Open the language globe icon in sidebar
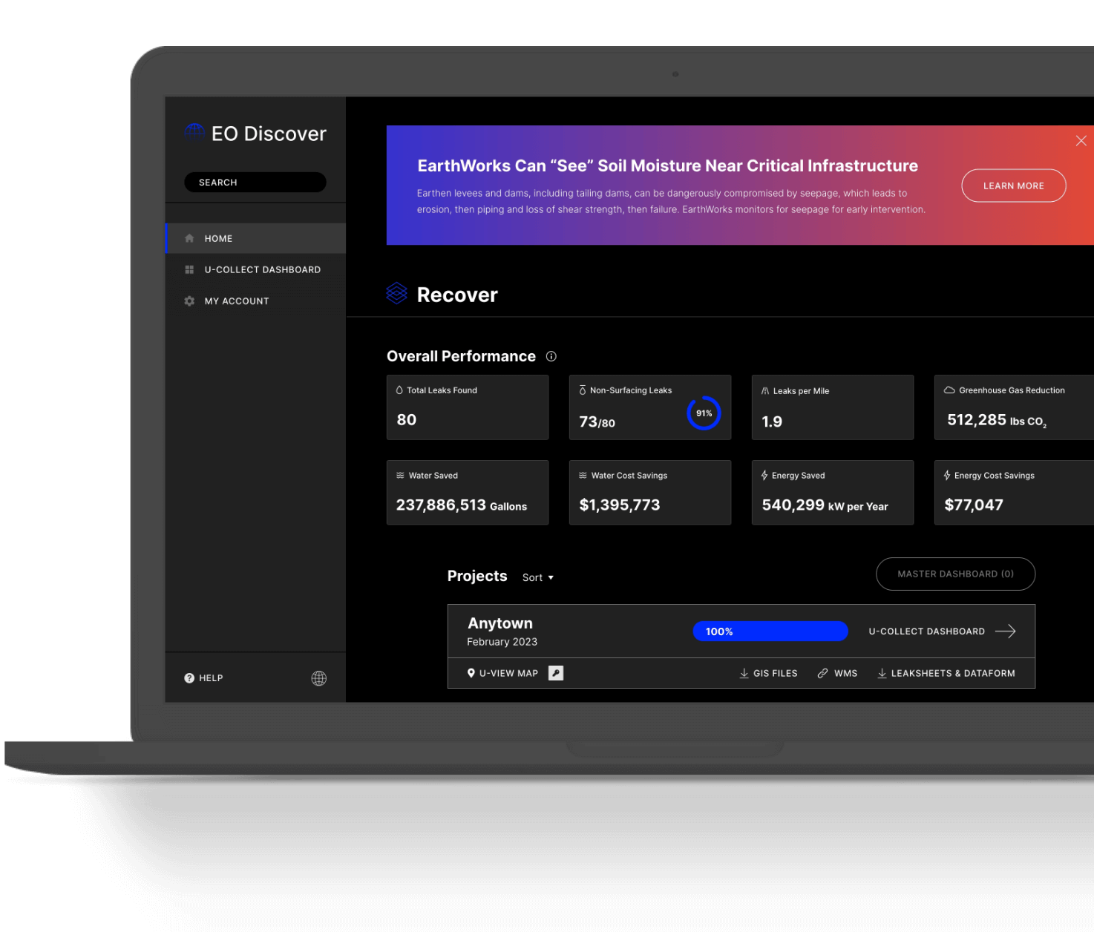Screen dimensions: 1094x932 (x=319, y=678)
